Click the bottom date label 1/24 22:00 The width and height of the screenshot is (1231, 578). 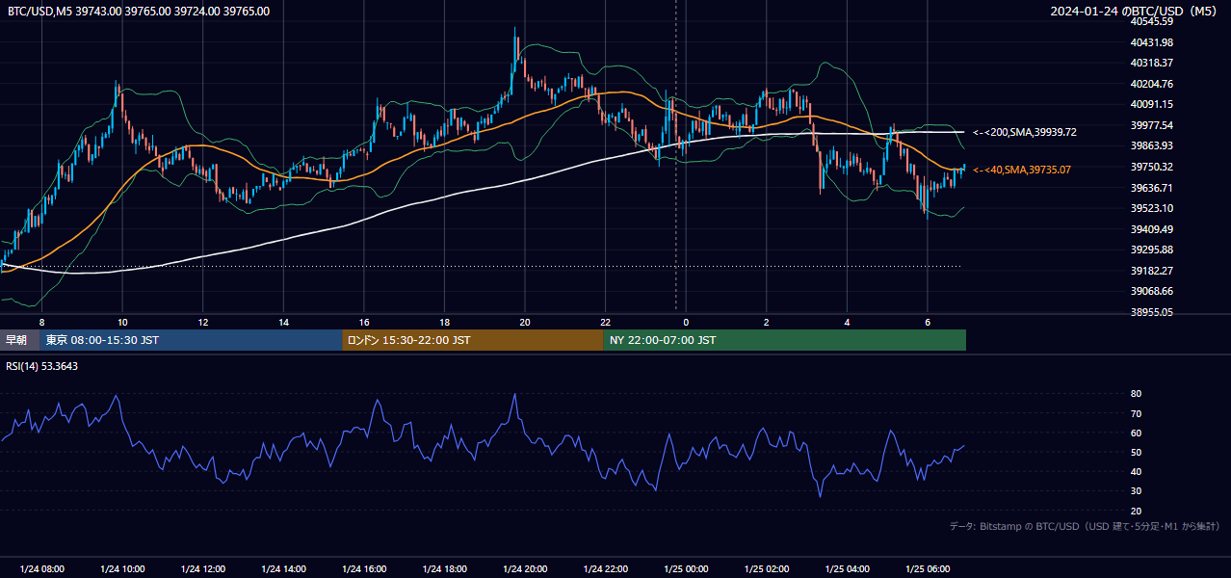point(606,569)
